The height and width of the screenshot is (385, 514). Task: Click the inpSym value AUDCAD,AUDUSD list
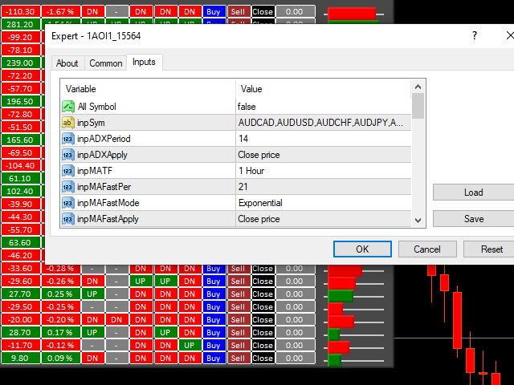(320, 123)
